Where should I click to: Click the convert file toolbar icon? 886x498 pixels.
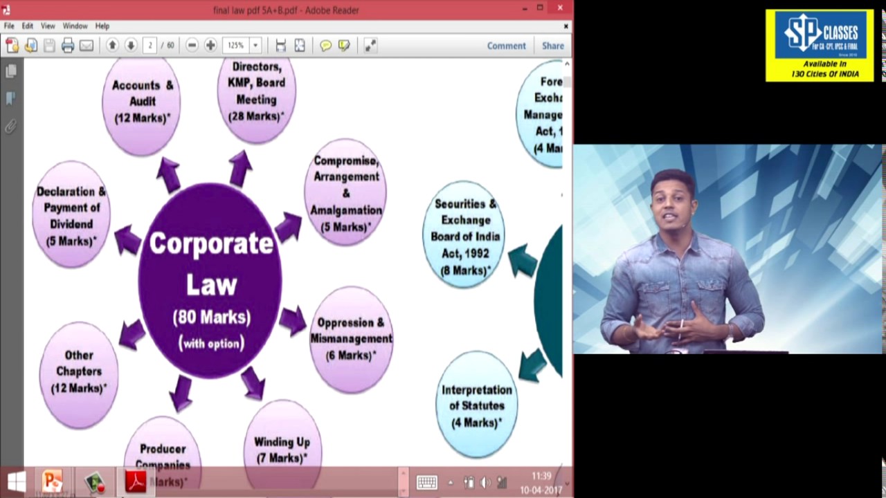click(30, 46)
